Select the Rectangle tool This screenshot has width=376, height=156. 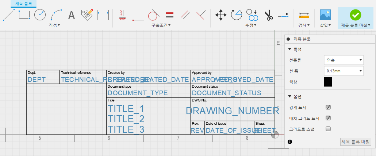coord(24,15)
